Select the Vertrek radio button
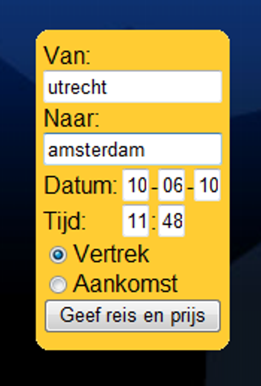The height and width of the screenshot is (386, 261). [58, 255]
